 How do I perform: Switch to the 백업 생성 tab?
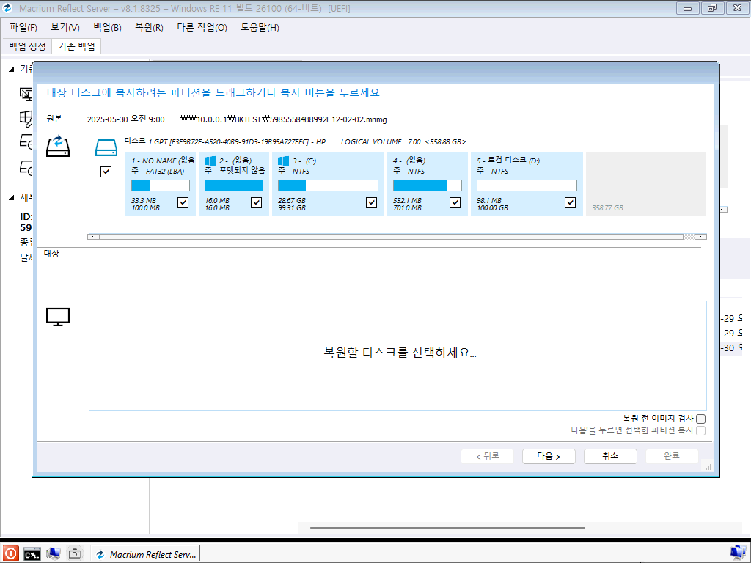click(x=27, y=46)
